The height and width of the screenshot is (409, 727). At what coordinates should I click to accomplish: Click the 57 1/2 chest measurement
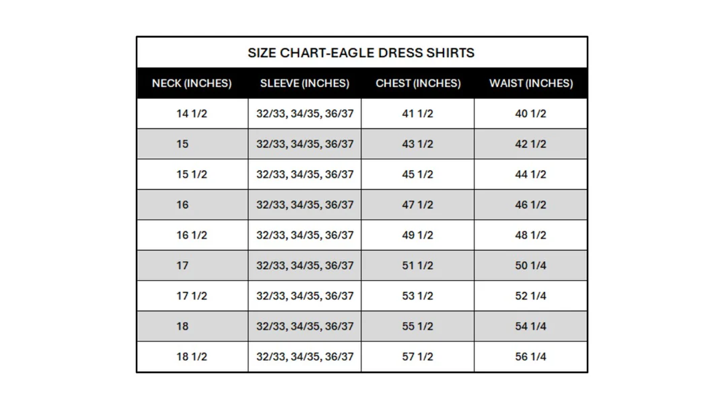click(417, 357)
